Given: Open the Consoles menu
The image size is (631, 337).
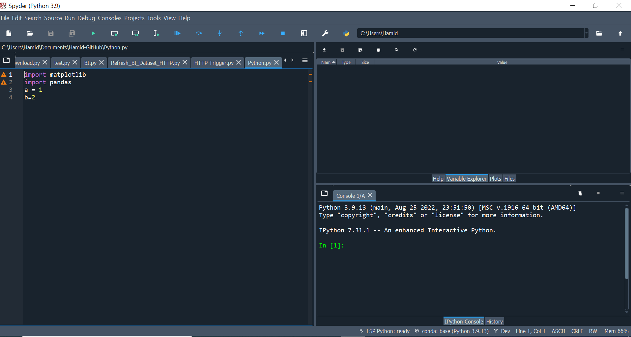Looking at the screenshot, I should 110,18.
